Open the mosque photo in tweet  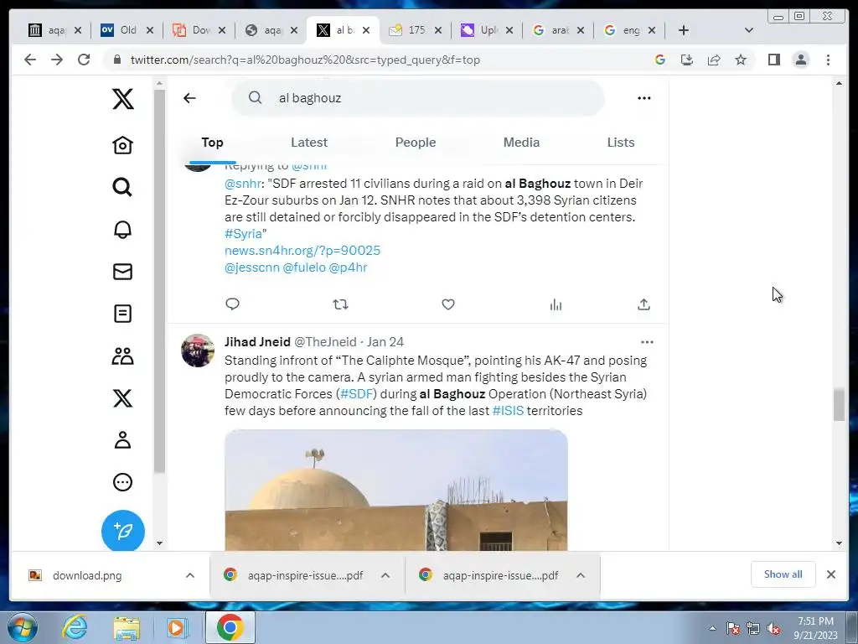click(396, 490)
